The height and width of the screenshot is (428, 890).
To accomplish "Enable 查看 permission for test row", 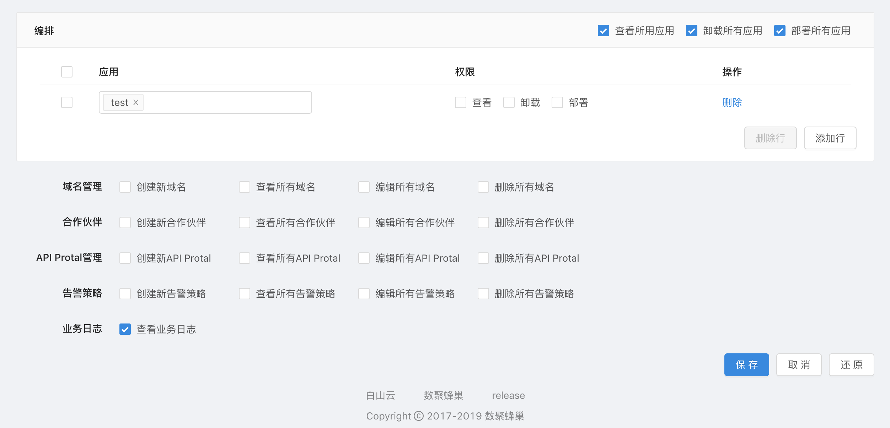I will pyautogui.click(x=461, y=102).
